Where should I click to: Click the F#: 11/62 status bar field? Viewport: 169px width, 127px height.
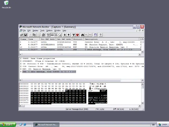pyautogui.click(x=104, y=109)
